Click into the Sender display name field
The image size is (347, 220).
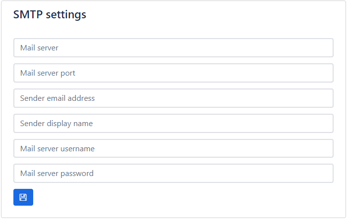point(173,124)
